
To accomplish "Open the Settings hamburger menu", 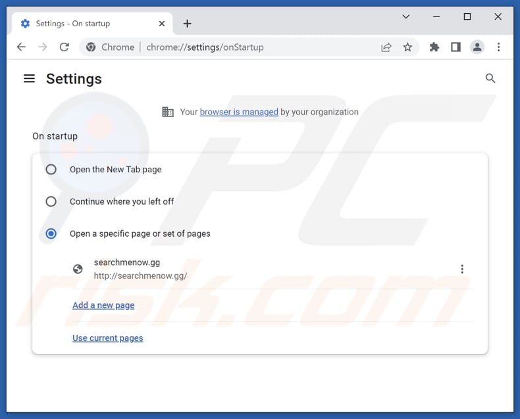I will [29, 78].
